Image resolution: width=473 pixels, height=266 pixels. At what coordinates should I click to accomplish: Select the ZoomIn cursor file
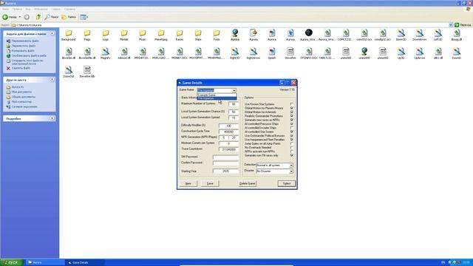pyautogui.click(x=457, y=53)
